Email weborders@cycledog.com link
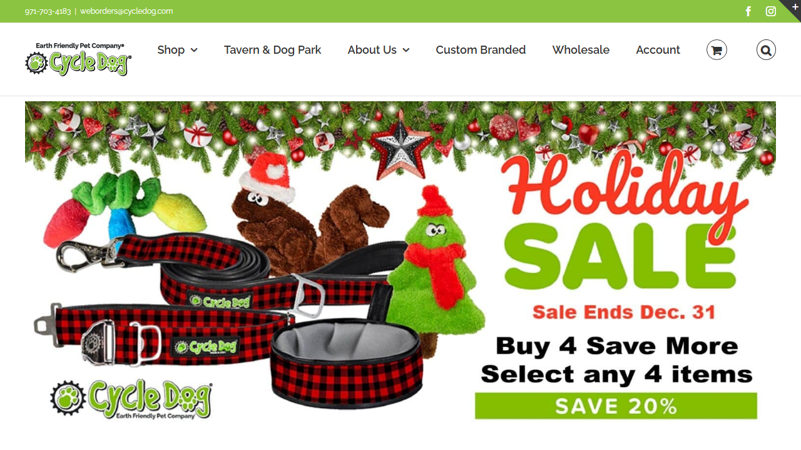This screenshot has width=801, height=450. [126, 11]
